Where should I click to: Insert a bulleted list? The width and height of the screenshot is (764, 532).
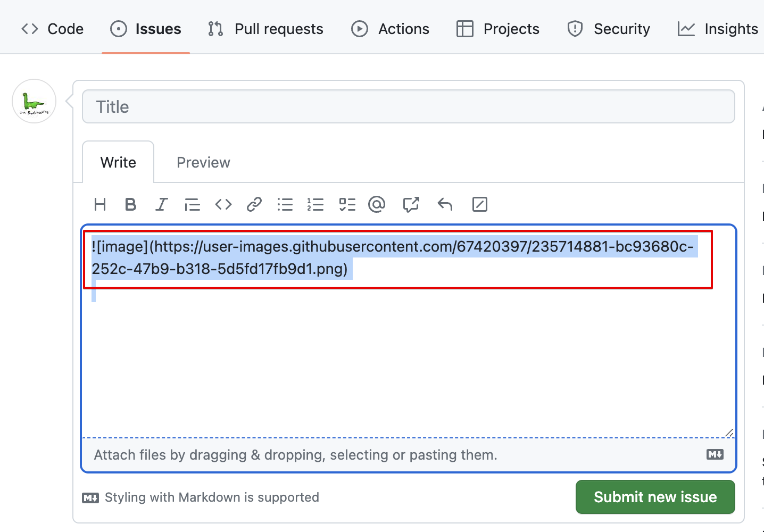[285, 204]
